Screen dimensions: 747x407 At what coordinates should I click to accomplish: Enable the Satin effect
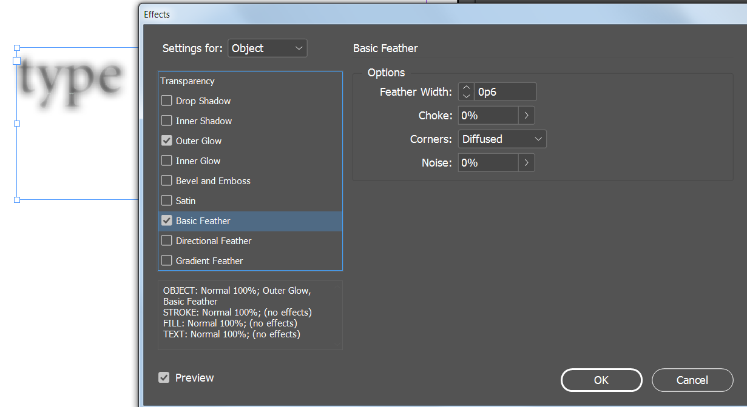[167, 200]
